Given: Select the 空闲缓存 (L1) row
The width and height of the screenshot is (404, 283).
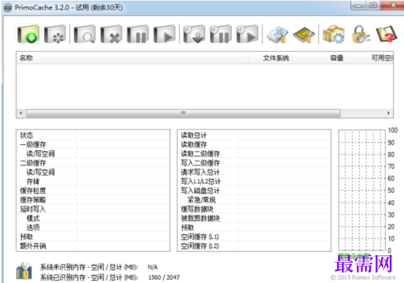Looking at the screenshot, I should (254, 237).
